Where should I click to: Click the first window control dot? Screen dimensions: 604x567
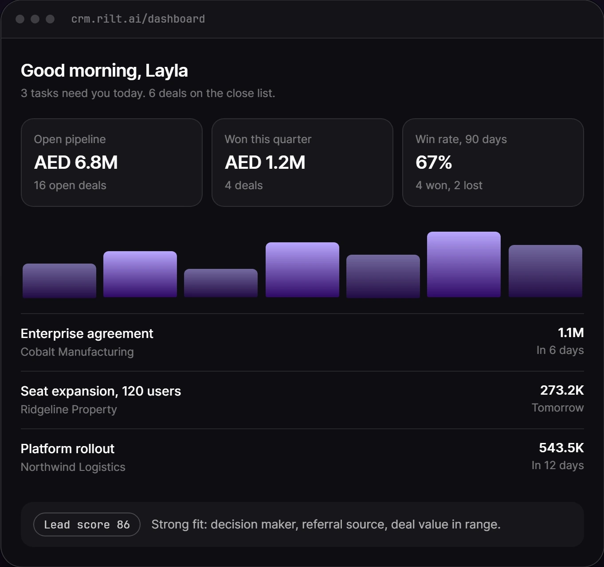(20, 19)
